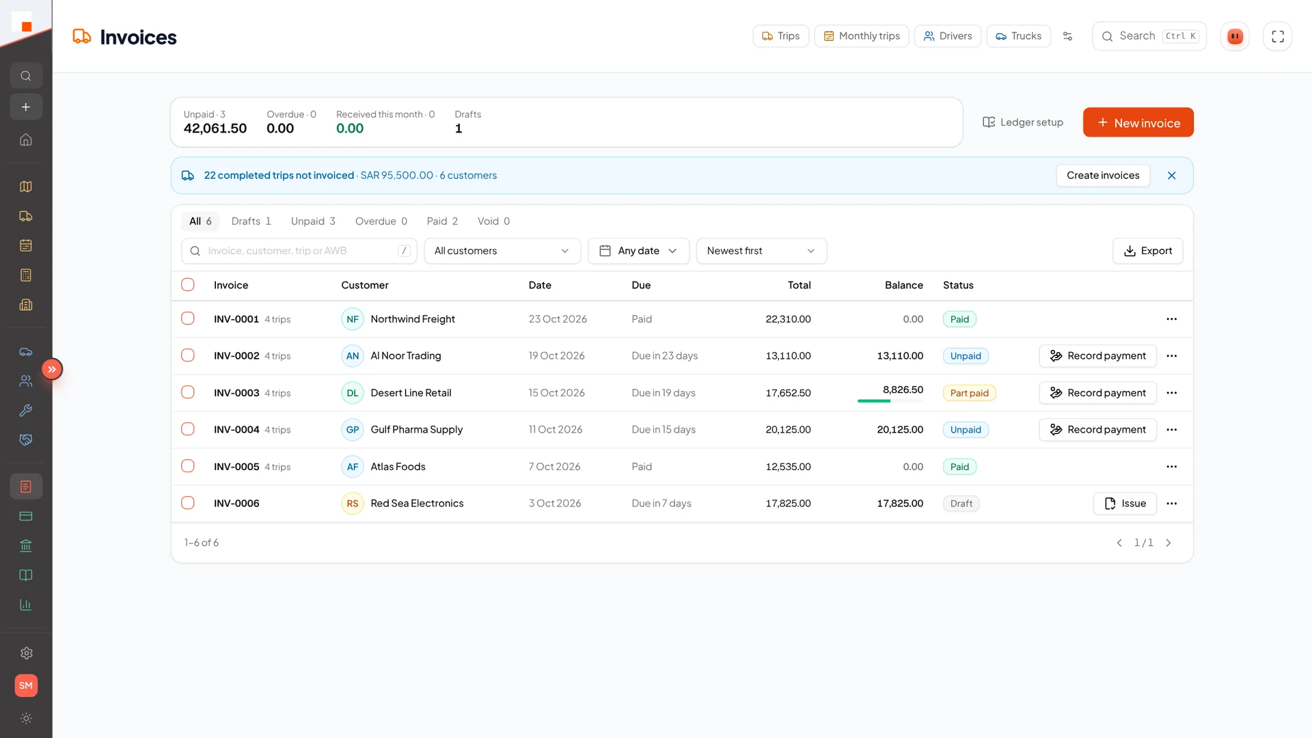Screen dimensions: 1312x738
Task: Select the checkbox for INV-0004
Action: click(188, 429)
